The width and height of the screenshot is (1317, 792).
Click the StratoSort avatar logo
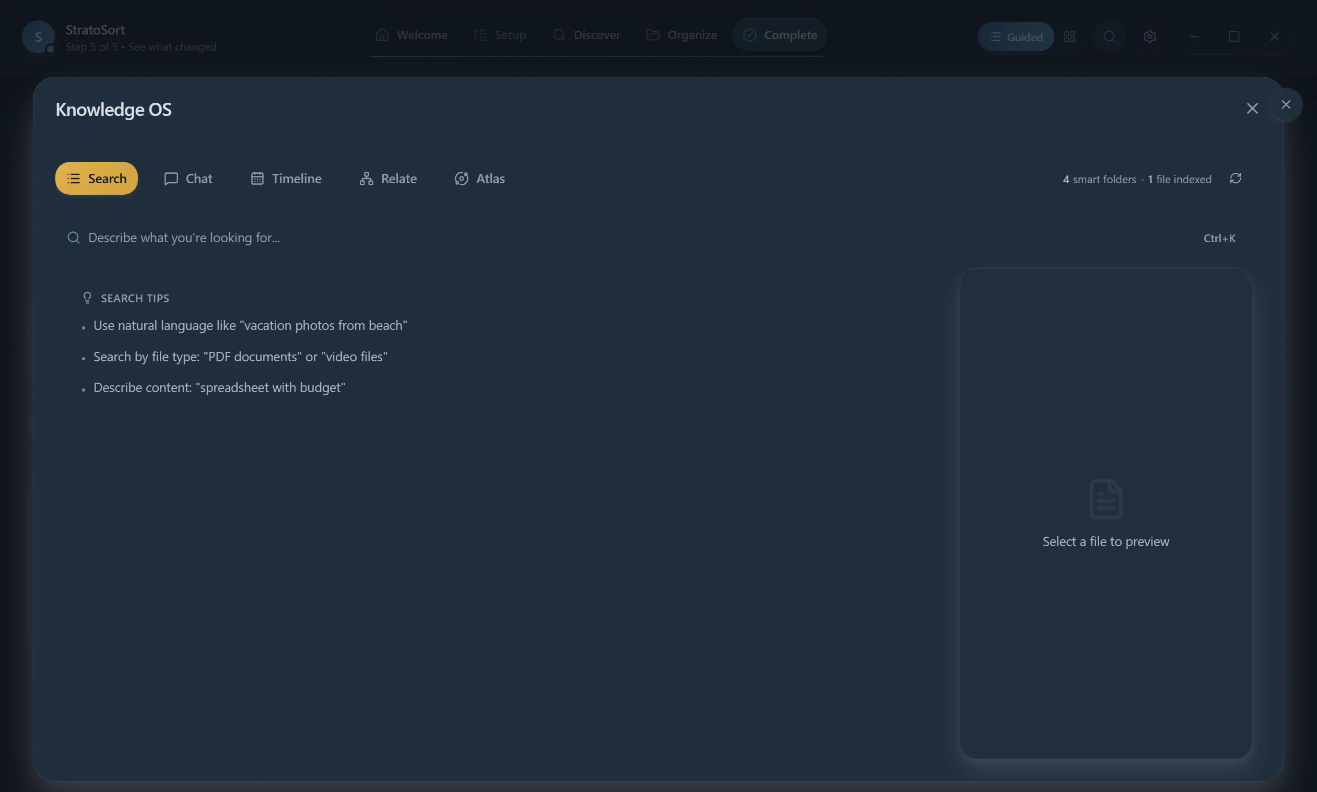click(x=38, y=37)
